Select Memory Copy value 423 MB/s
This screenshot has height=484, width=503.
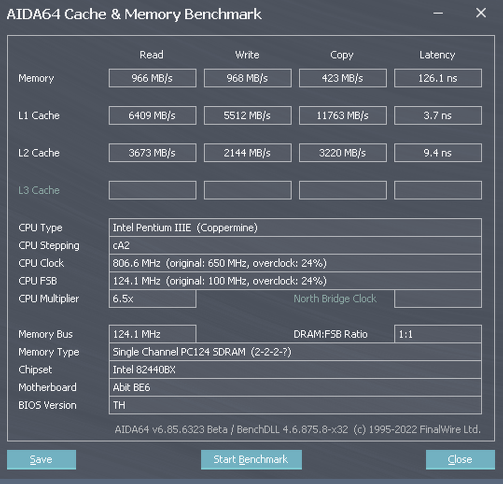pos(343,78)
